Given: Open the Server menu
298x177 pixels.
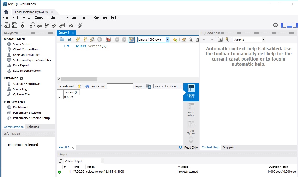Looking at the screenshot, I should point(71,18).
